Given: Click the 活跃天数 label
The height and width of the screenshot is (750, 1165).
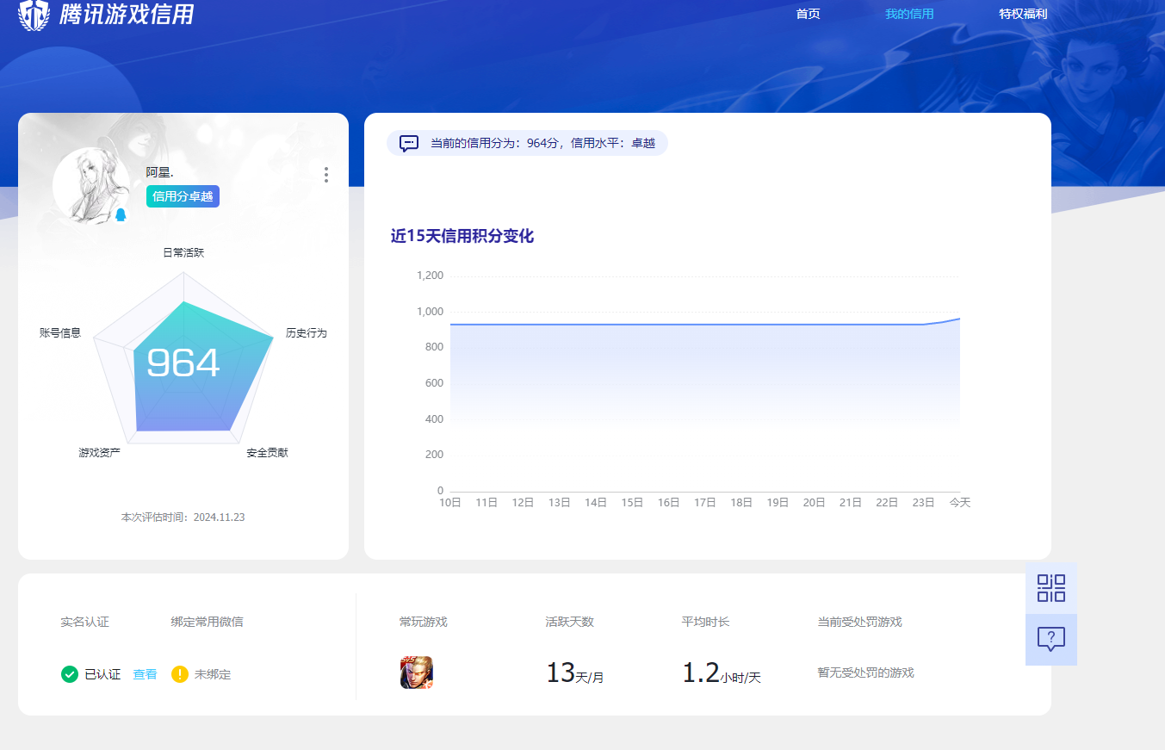Looking at the screenshot, I should coord(569,622).
